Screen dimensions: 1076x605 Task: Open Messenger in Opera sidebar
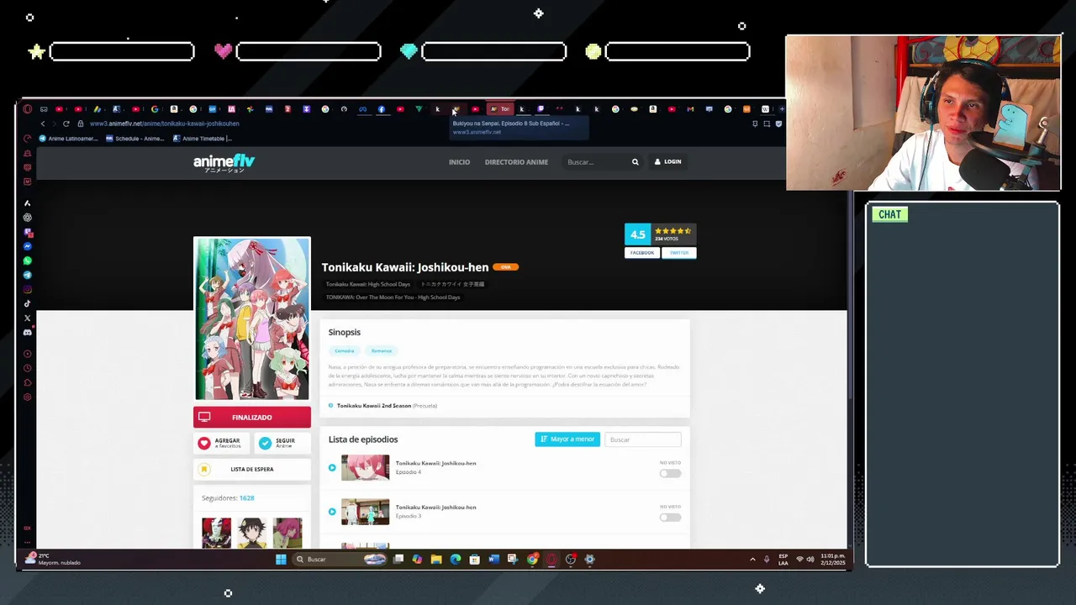click(27, 246)
